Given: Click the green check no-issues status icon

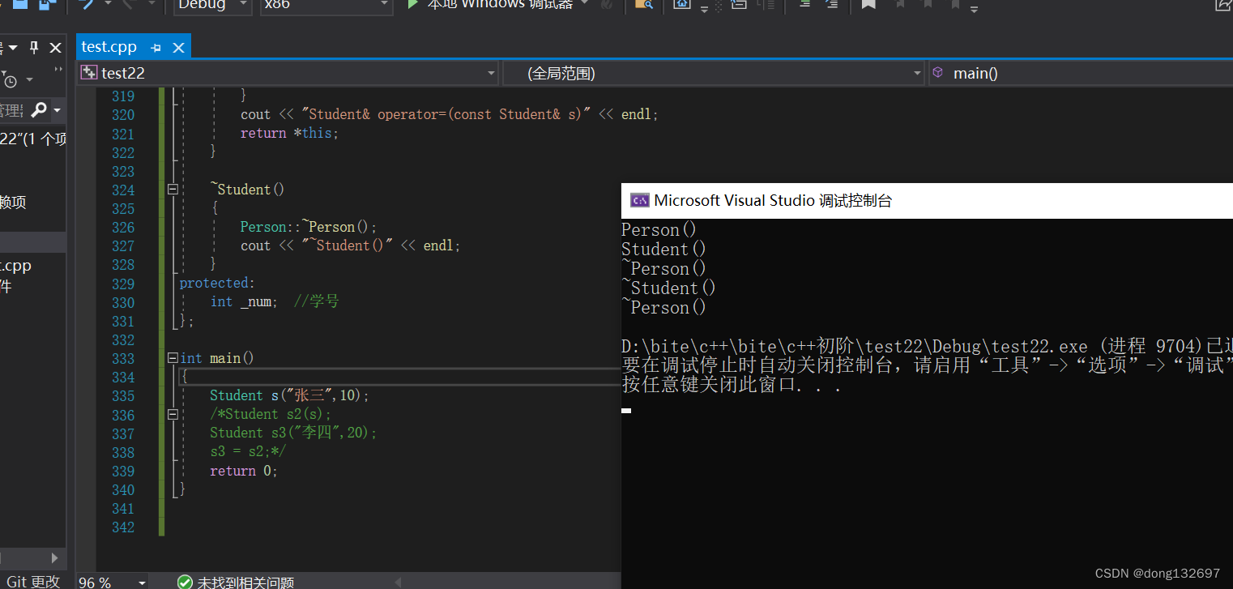Looking at the screenshot, I should click(x=185, y=582).
